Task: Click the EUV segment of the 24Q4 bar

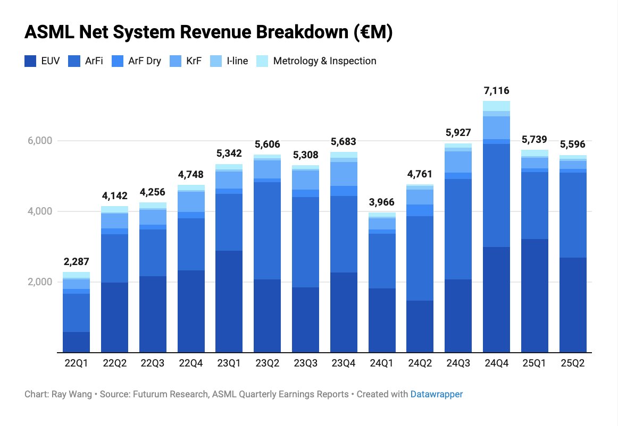Action: pos(496,300)
